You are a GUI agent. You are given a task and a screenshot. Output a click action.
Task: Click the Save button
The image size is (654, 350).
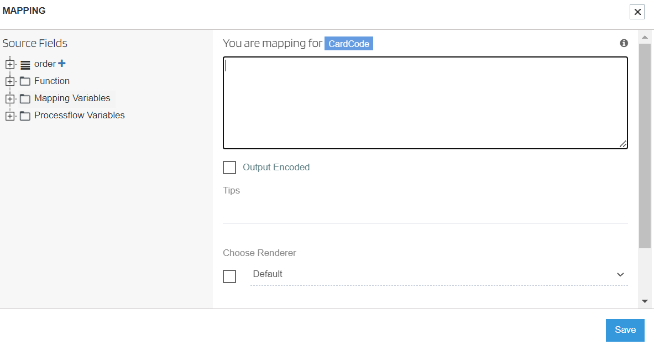tap(625, 330)
